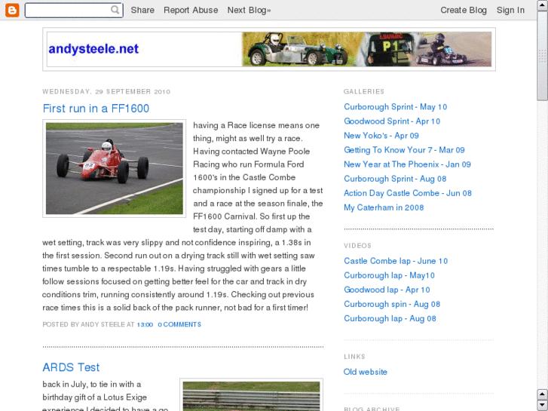Go to Next Blog link
Image resolution: width=548 pixels, height=411 pixels.
[249, 10]
